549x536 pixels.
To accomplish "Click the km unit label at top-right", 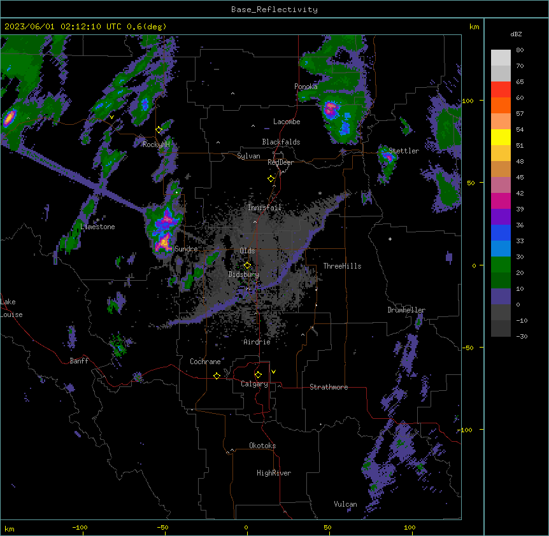I will point(474,27).
